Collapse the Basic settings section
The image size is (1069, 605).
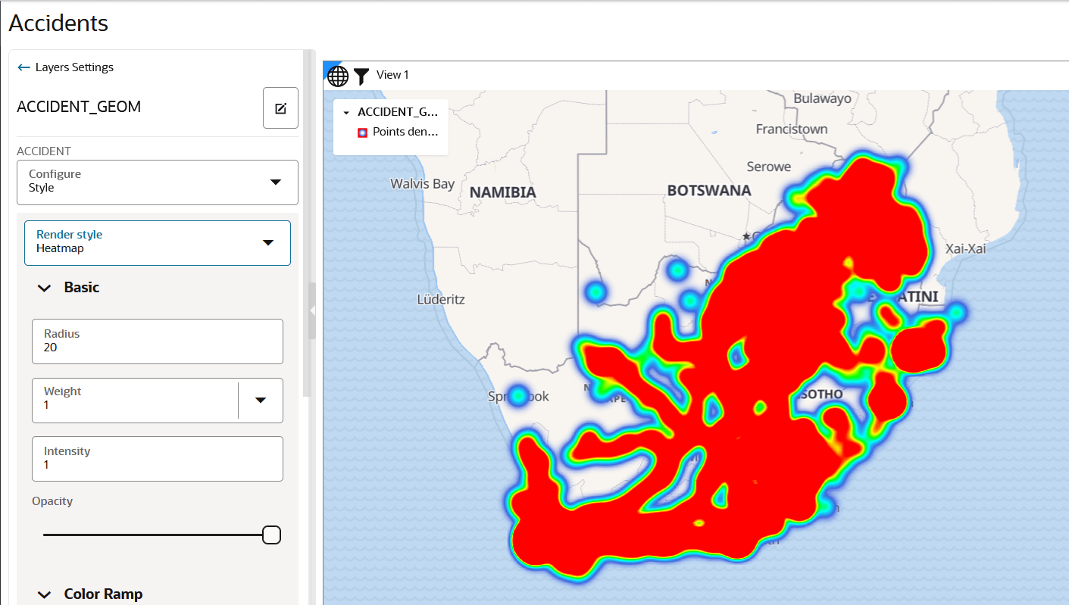tap(44, 288)
